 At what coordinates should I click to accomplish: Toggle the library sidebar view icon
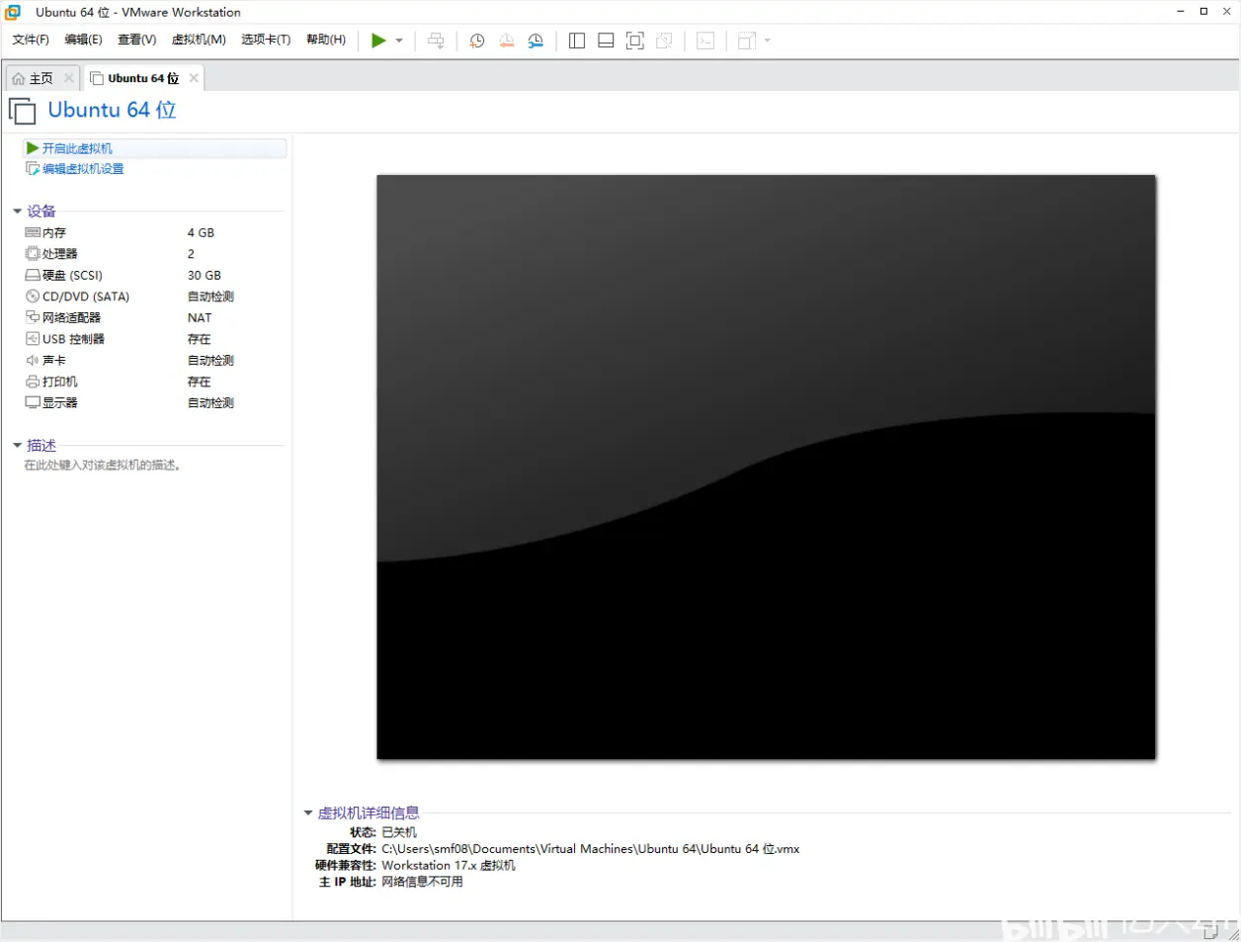[577, 41]
